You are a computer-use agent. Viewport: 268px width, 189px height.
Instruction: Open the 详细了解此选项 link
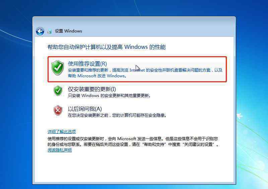tap(62, 131)
